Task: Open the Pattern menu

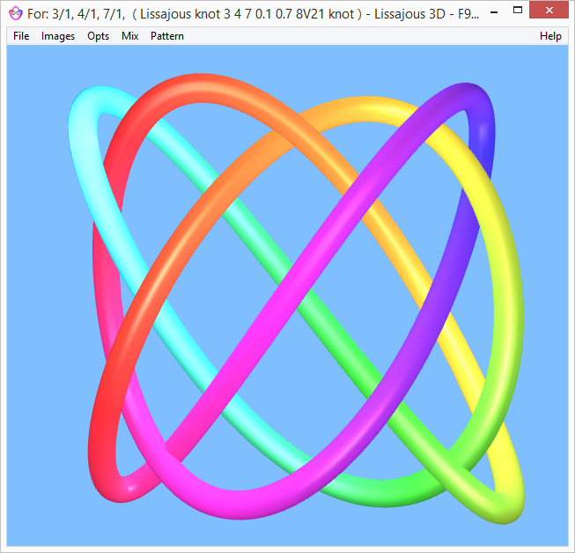Action: click(x=167, y=36)
